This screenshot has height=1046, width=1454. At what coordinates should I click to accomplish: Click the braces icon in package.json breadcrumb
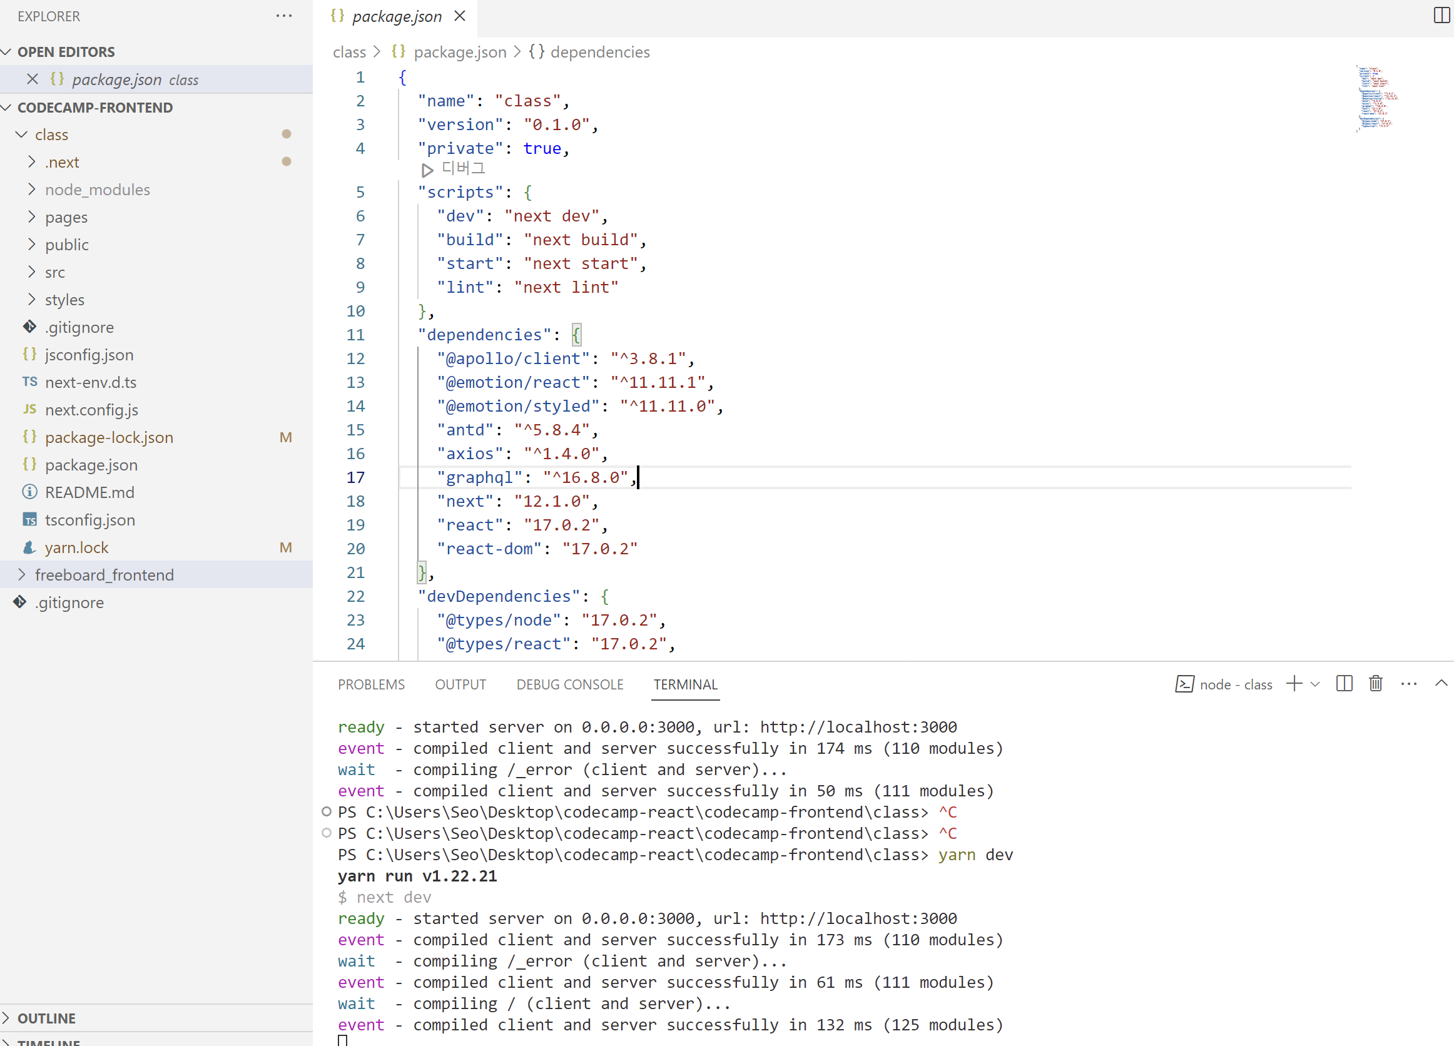coord(399,51)
